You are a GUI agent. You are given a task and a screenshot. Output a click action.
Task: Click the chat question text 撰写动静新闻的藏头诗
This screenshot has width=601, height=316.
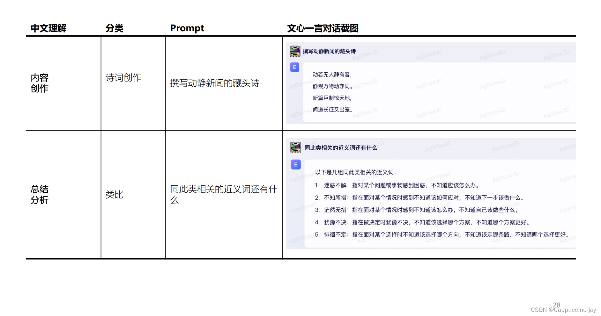click(329, 51)
